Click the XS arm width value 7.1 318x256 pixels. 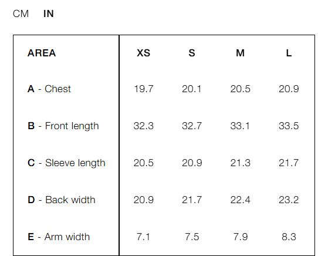[x=143, y=237]
